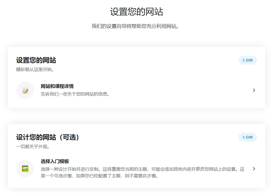Click the notepad-and-pencil icon beside 网站和课程详情
The width and height of the screenshot is (273, 193).
[x=25, y=90]
